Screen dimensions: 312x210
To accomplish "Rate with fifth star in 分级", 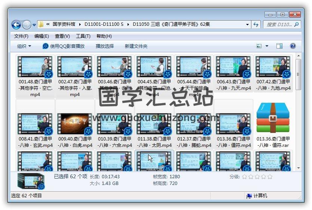I will (270, 177).
